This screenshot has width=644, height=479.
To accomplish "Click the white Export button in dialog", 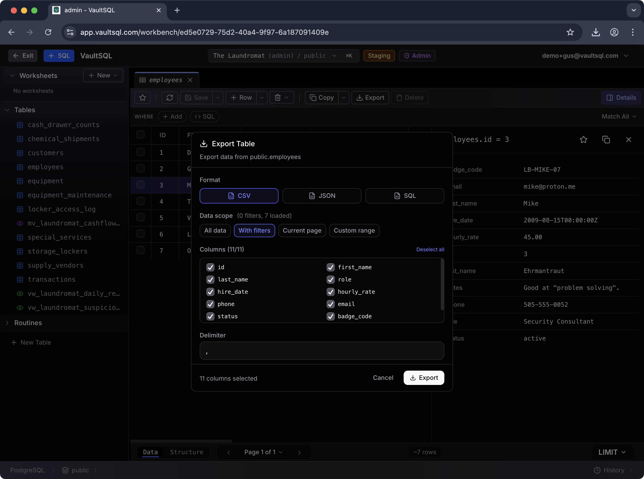I will pyautogui.click(x=424, y=378).
